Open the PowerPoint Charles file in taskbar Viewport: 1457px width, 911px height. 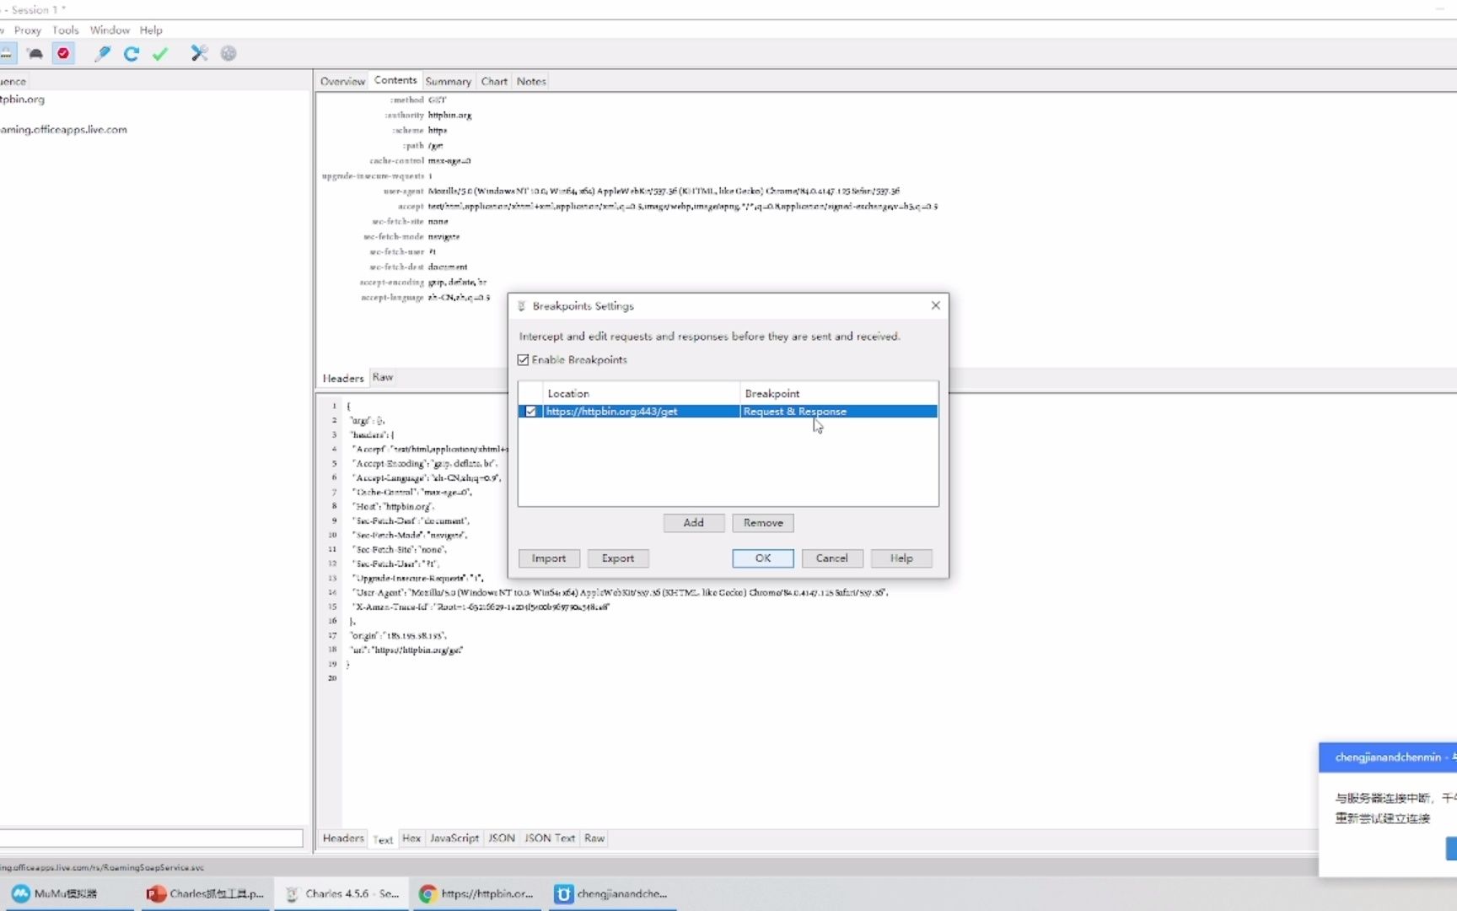pos(206,893)
